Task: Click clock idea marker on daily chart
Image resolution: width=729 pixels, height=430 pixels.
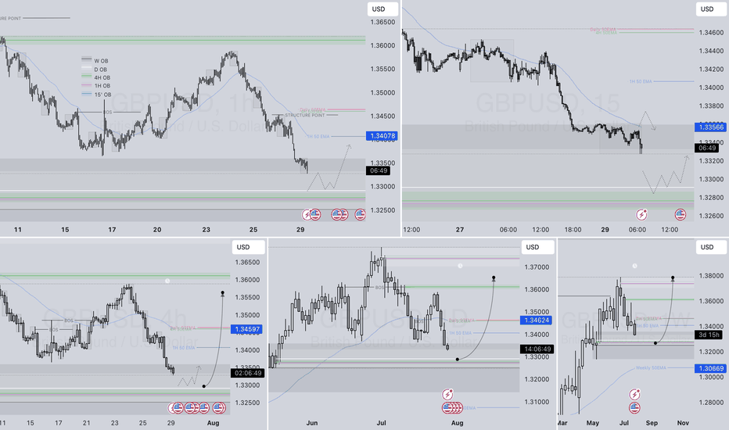Action: coord(460,266)
